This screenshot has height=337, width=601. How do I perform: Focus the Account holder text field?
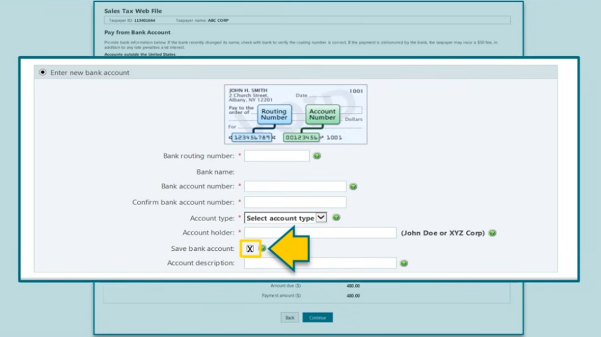click(x=320, y=233)
